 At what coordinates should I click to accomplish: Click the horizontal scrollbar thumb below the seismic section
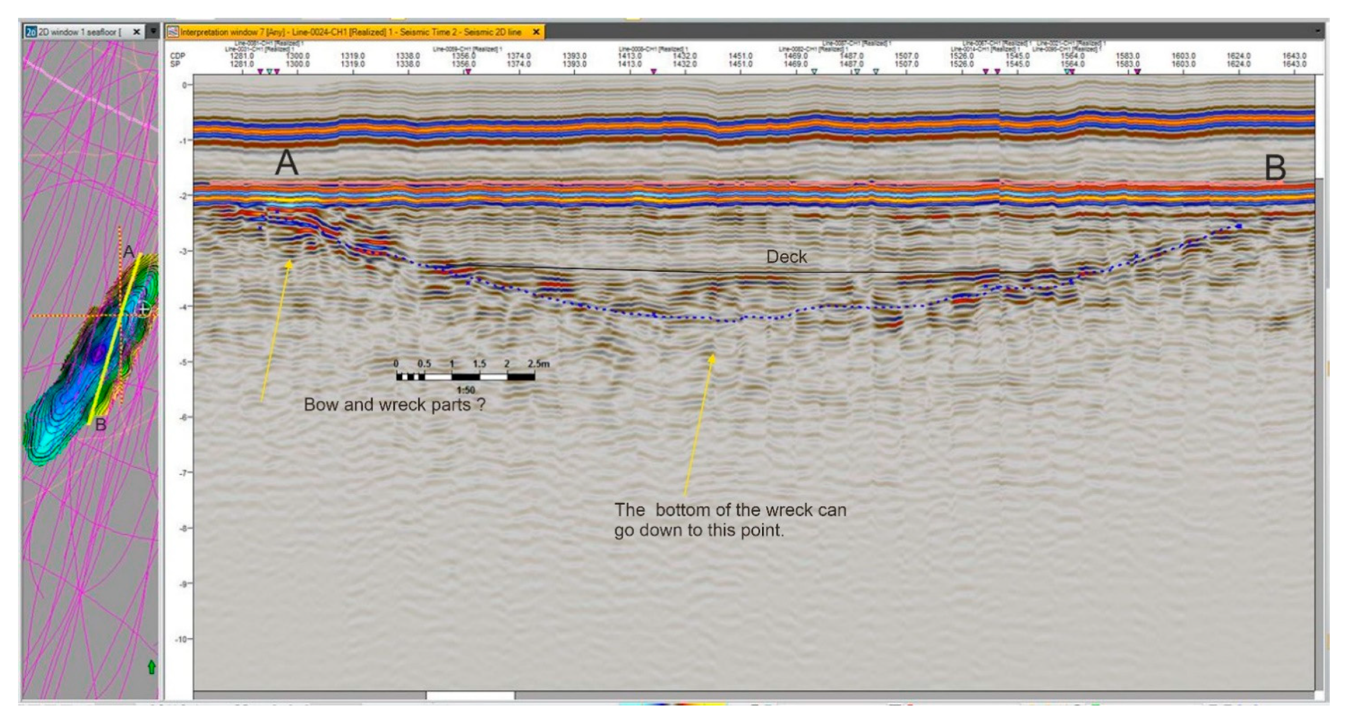tap(470, 695)
